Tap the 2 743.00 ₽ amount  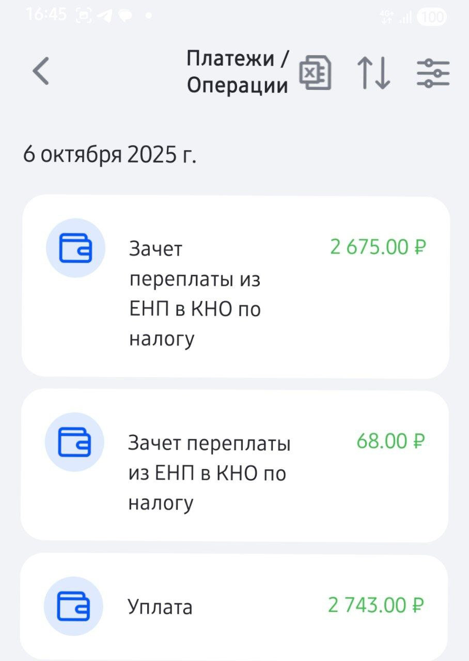[376, 605]
